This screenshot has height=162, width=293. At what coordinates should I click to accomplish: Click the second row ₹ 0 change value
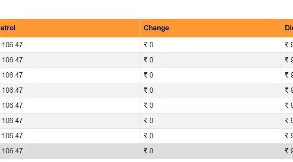point(149,60)
